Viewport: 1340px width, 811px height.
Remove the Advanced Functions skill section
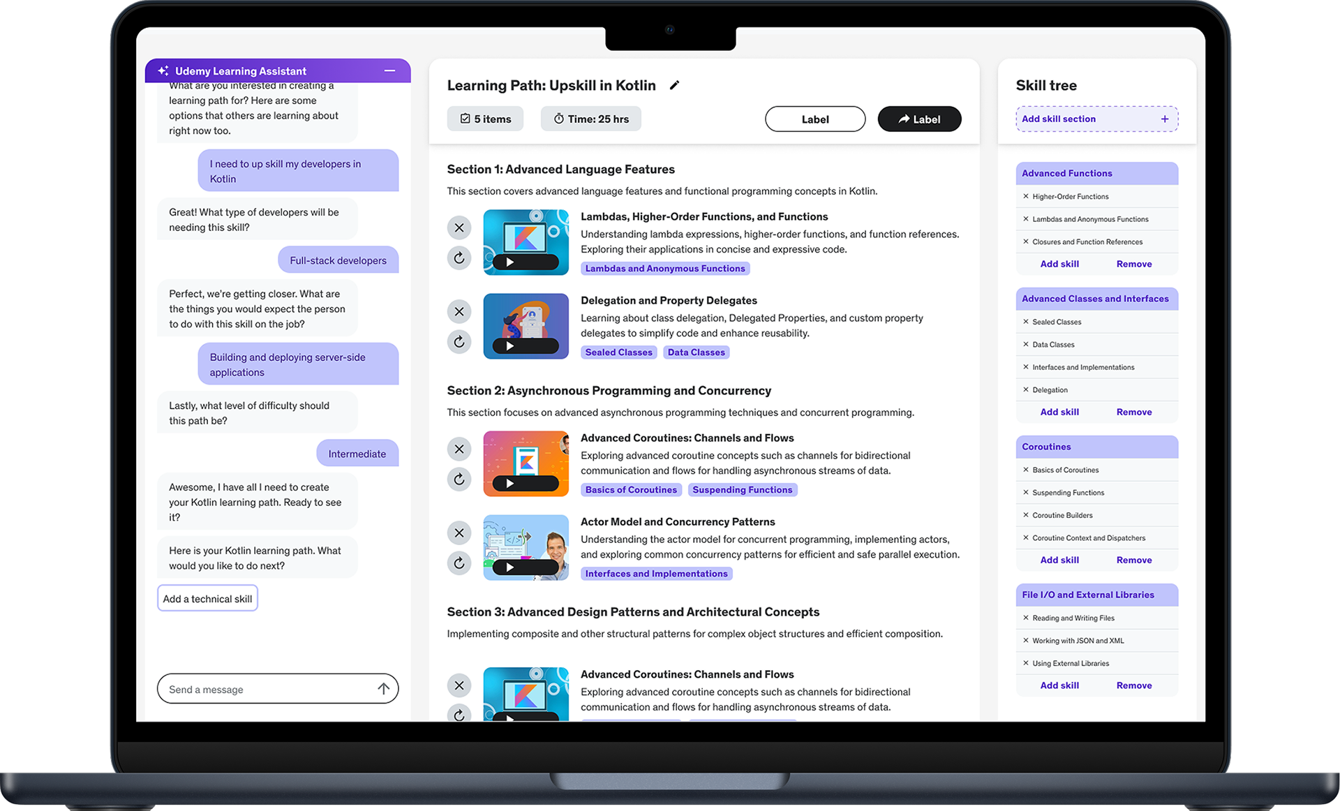click(x=1134, y=264)
